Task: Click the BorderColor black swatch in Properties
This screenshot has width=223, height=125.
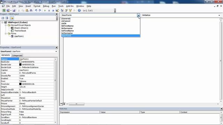Action: 20,65
